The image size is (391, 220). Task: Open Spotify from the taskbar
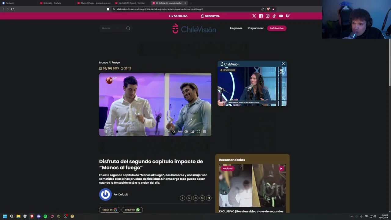coord(45,216)
